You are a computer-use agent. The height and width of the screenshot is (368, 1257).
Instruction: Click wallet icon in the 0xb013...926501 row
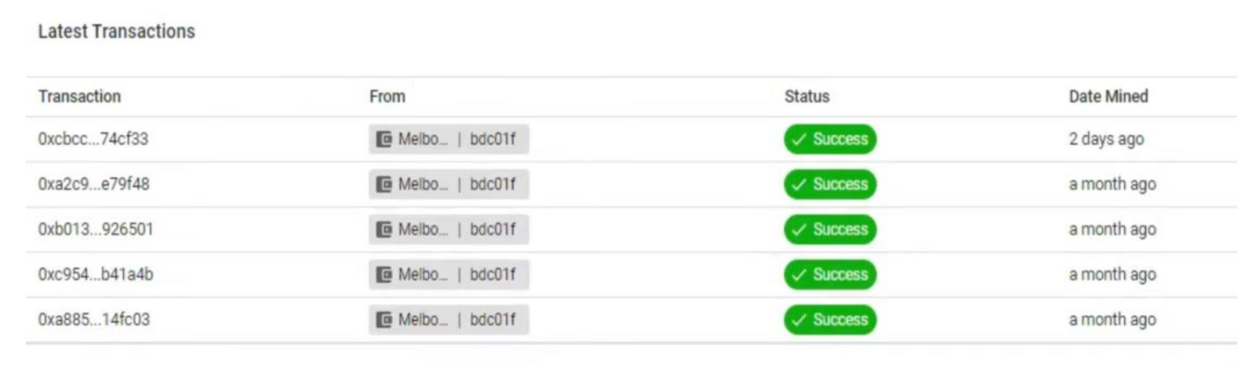click(x=384, y=230)
